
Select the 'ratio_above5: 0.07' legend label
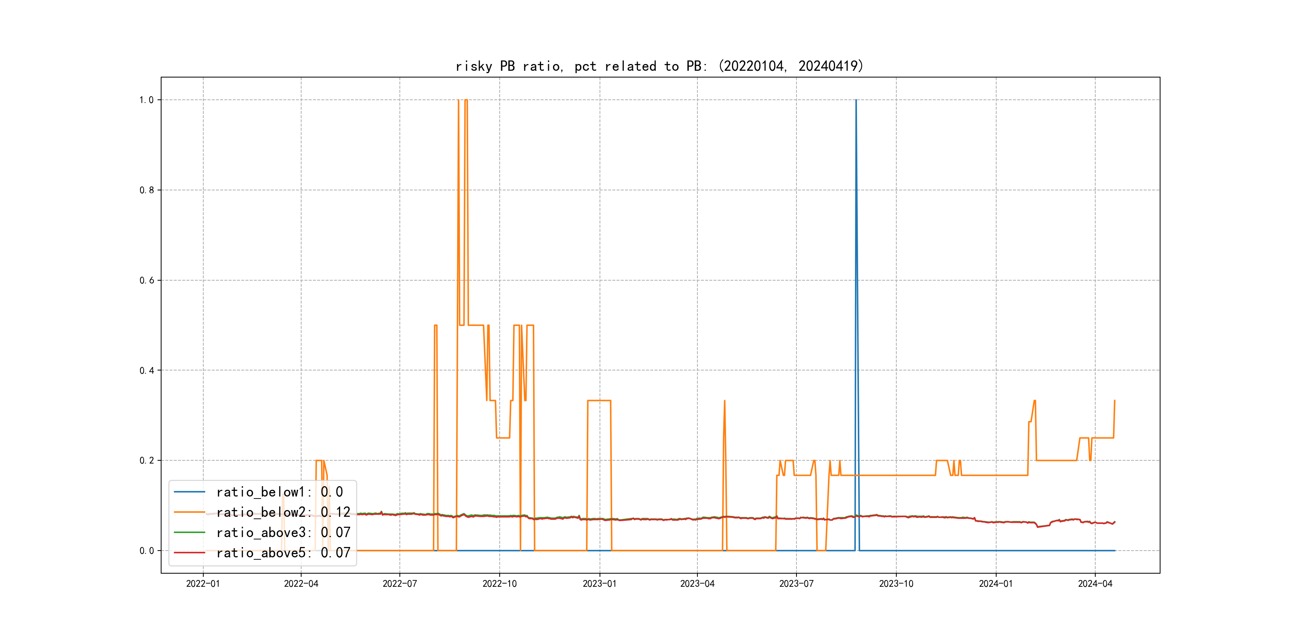pyautogui.click(x=283, y=553)
